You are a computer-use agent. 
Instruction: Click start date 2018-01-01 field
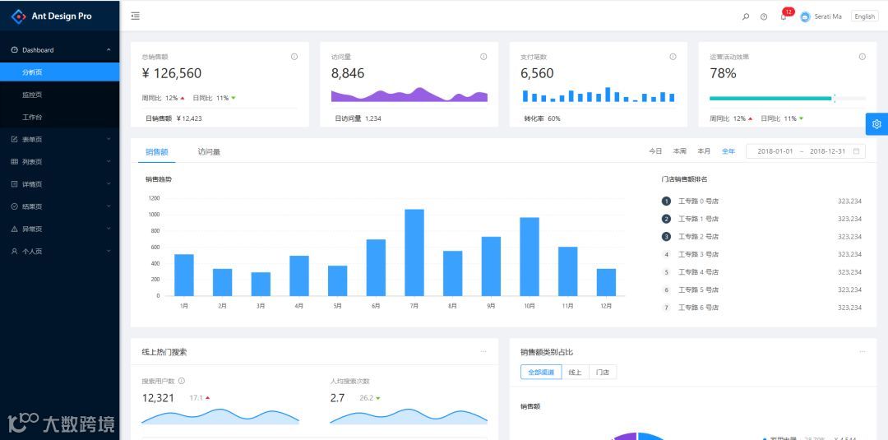[775, 151]
